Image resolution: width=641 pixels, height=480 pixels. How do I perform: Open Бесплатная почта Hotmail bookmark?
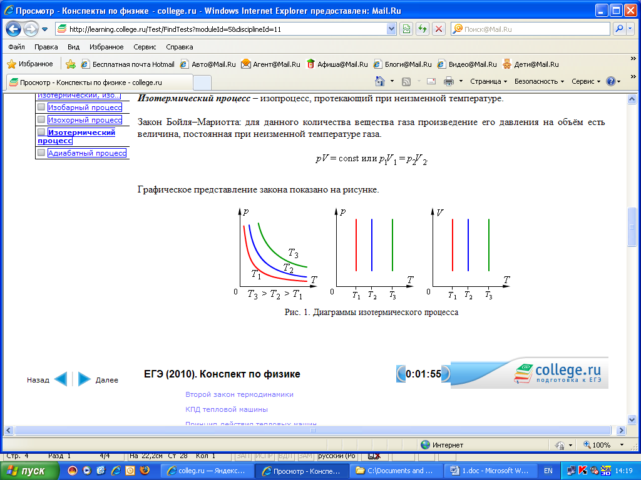tap(128, 64)
